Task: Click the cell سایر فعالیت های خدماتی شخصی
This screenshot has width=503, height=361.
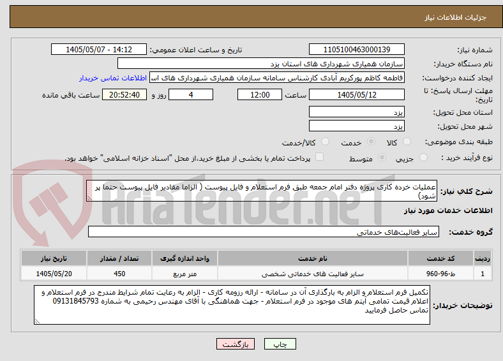Action: tap(312, 274)
